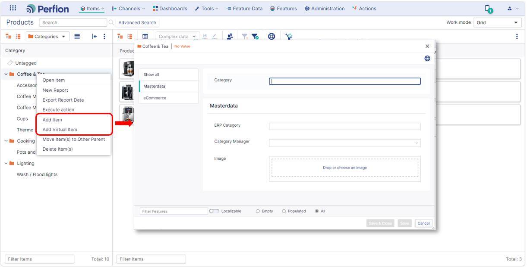
Task: Open the Category Manager dropdown
Action: tap(345, 143)
